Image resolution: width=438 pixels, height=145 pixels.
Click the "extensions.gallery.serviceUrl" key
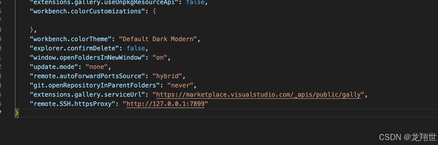[x=87, y=95]
